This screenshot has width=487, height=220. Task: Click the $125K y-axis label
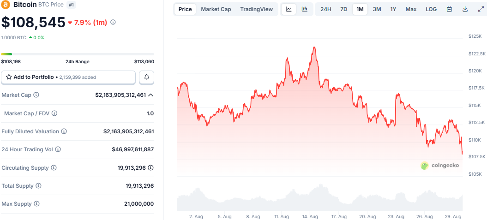tap(475, 36)
